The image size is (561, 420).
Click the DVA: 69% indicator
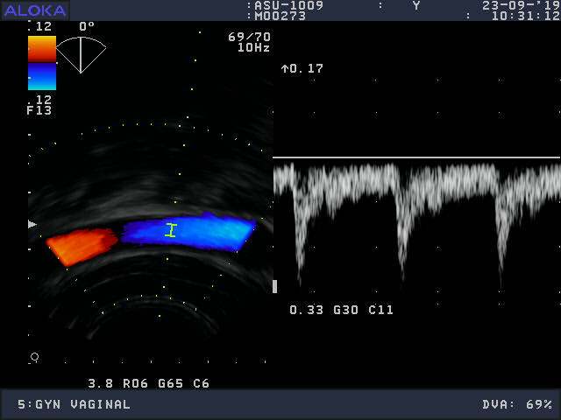point(517,404)
